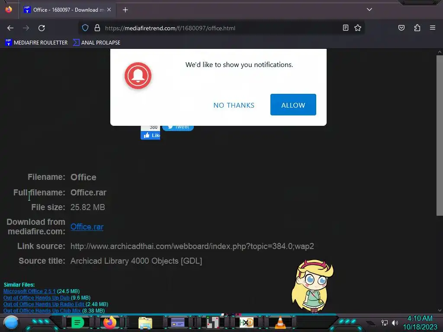Open a new tab with plus button
Image resolution: width=443 pixels, height=332 pixels.
tap(125, 10)
